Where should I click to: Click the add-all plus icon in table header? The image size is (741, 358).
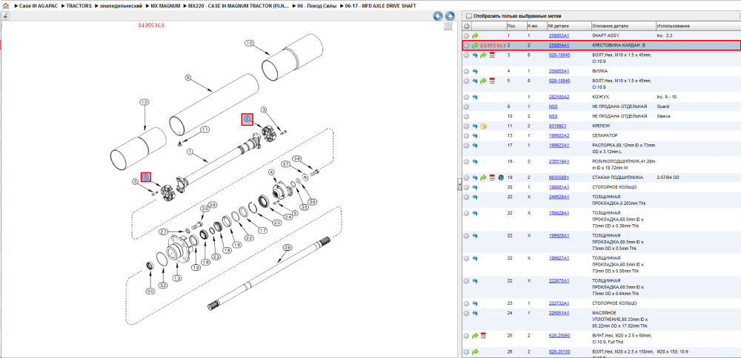click(x=466, y=26)
